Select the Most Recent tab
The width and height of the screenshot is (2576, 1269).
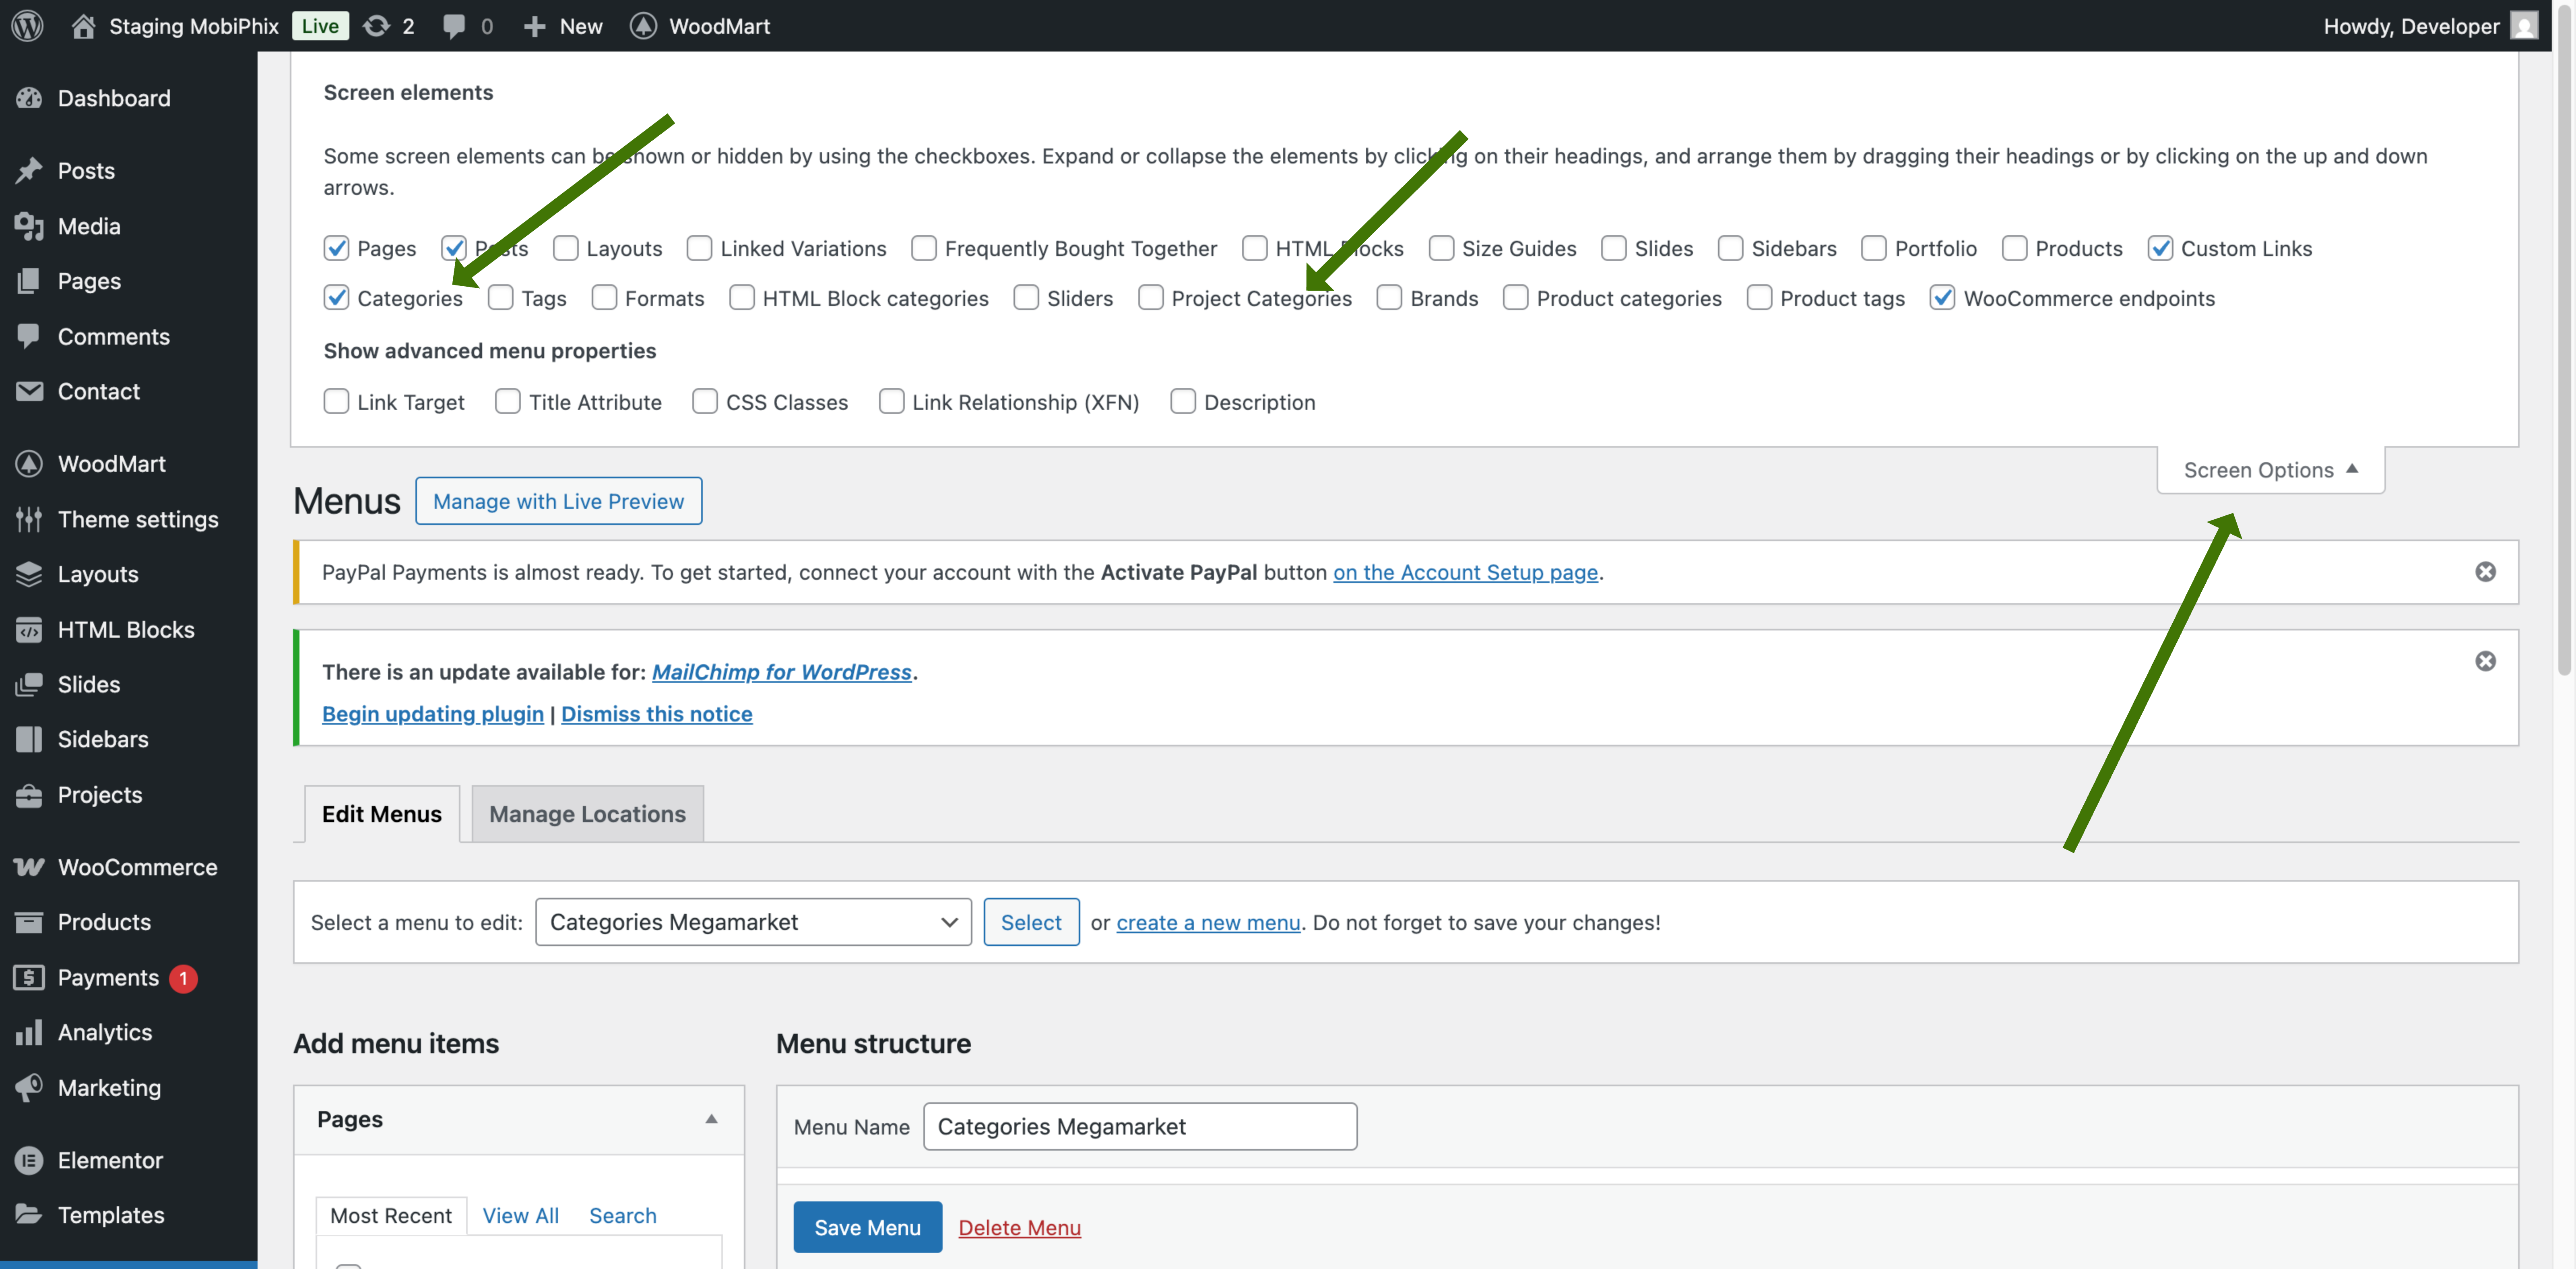tap(391, 1216)
